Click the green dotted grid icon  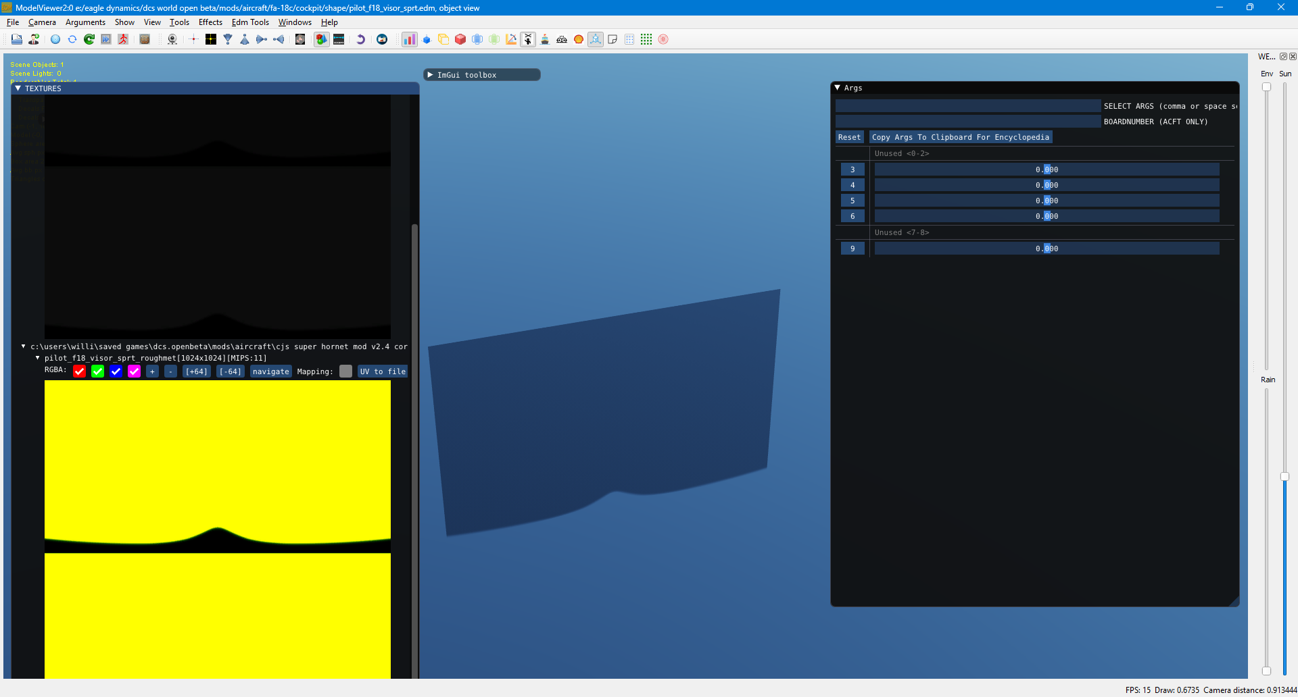pyautogui.click(x=646, y=39)
